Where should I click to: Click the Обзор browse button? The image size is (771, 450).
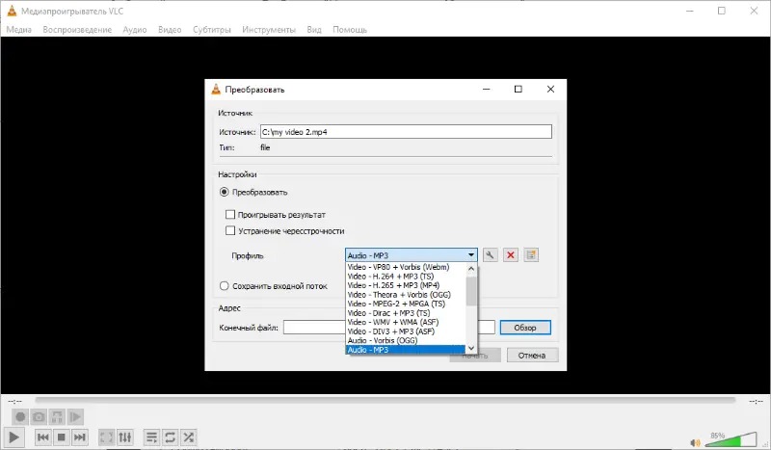tap(525, 328)
